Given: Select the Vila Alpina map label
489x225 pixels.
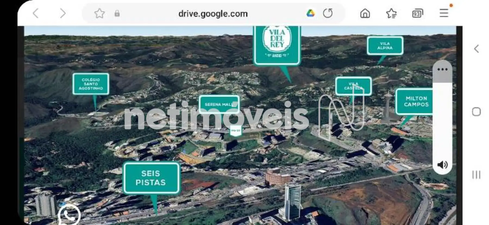Looking at the screenshot, I should (x=385, y=46).
